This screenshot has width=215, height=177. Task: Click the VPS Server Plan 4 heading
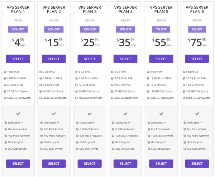(x=125, y=10)
